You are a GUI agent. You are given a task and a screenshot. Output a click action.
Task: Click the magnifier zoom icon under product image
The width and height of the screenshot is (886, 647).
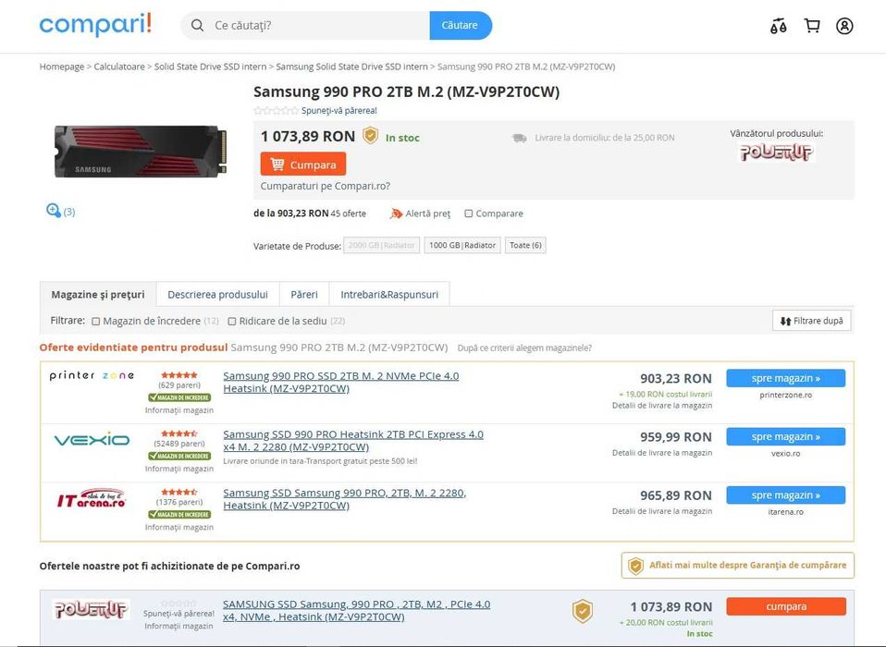click(x=53, y=211)
